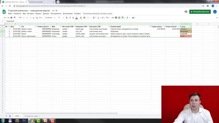Reload the browser page
The height and width of the screenshot is (123, 219).
click(x=10, y=6)
